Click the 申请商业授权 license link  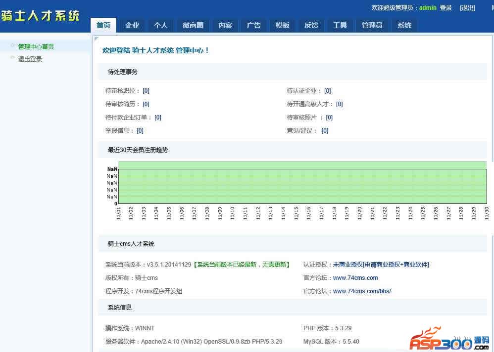coord(381,265)
